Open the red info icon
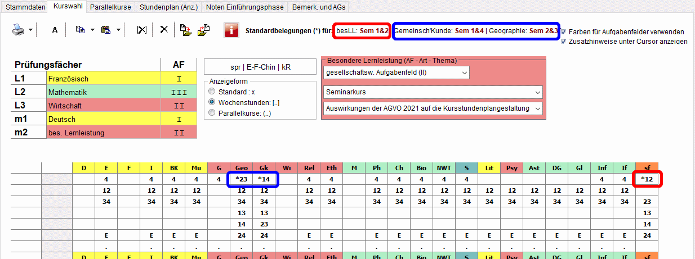Screen dimensions: 695x259 (x=231, y=30)
